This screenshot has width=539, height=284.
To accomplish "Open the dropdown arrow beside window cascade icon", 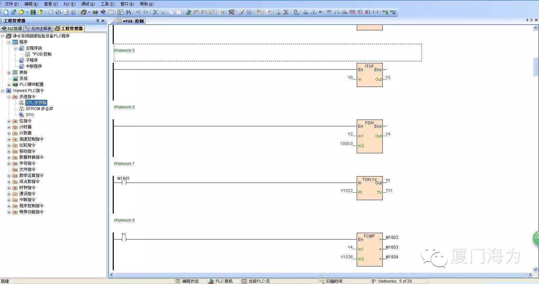I will (89, 12).
